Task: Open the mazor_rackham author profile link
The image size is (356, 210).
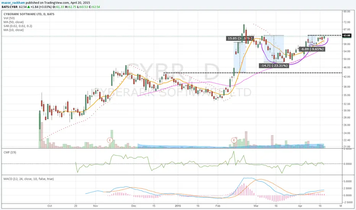Action: pyautogui.click(x=13, y=3)
